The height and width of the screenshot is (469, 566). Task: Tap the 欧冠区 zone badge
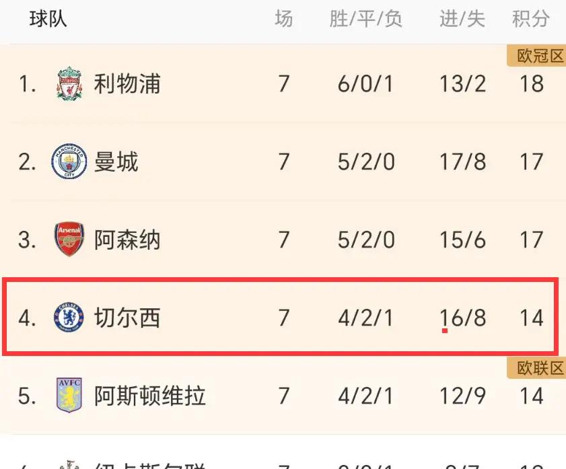[537, 56]
